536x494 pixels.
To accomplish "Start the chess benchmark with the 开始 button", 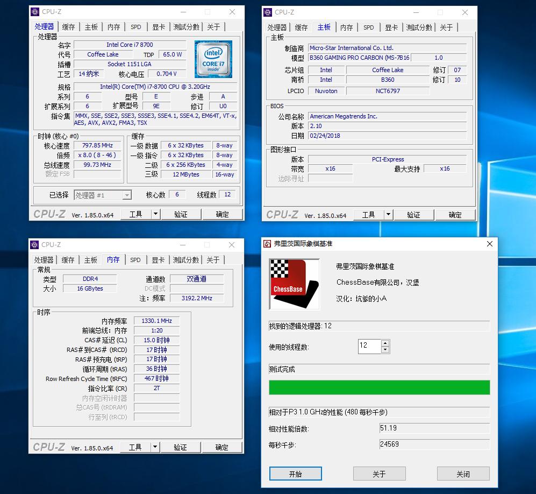I will (x=295, y=474).
